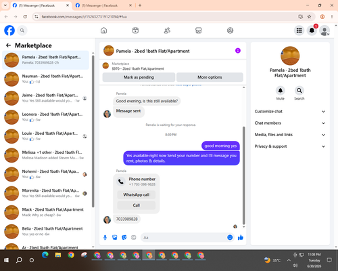
Task: Click the browser address bar URL
Action: (84, 17)
